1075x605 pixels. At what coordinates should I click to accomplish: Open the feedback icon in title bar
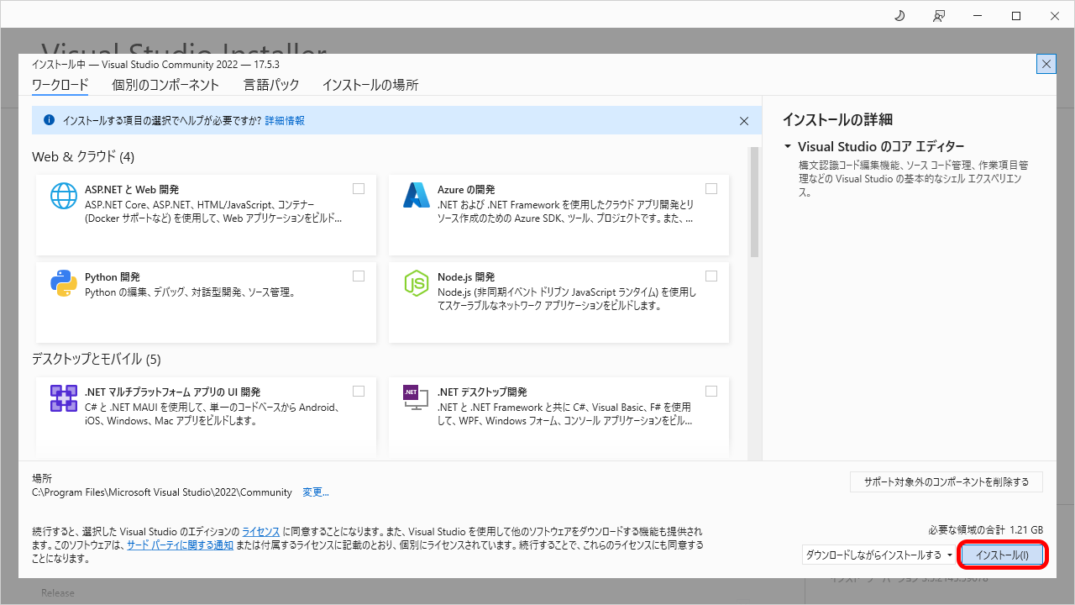coord(939,16)
